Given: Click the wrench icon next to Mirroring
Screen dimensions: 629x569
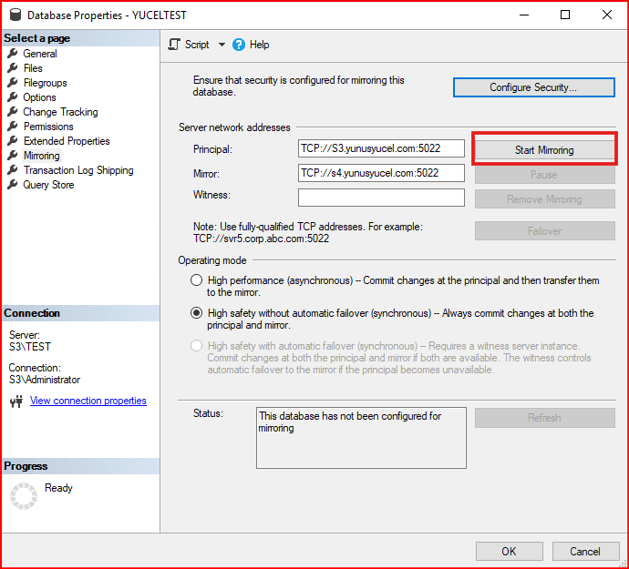Looking at the screenshot, I should [x=13, y=156].
